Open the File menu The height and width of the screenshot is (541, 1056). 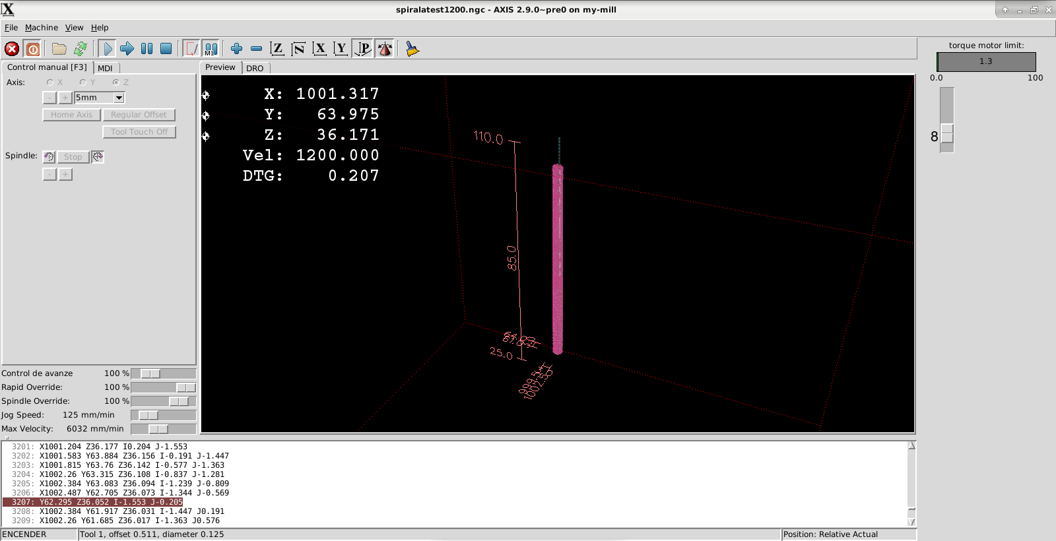tap(11, 28)
